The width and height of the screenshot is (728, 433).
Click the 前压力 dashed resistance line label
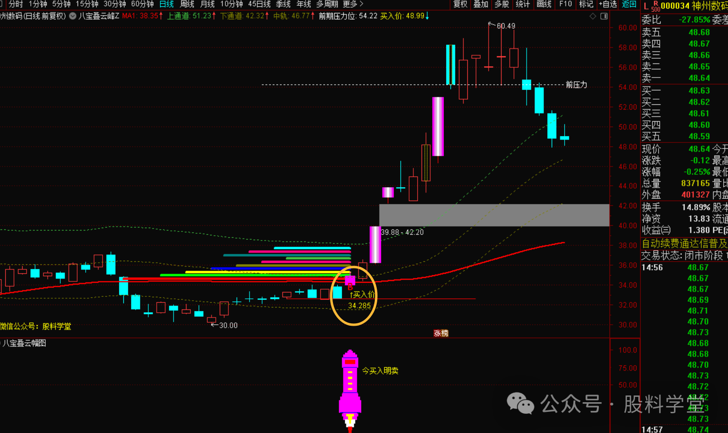pos(576,85)
